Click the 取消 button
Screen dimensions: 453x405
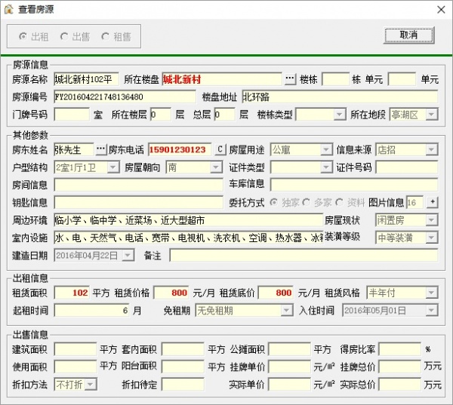pos(408,35)
